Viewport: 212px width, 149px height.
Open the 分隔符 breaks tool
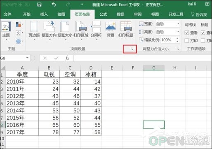(x=96, y=31)
